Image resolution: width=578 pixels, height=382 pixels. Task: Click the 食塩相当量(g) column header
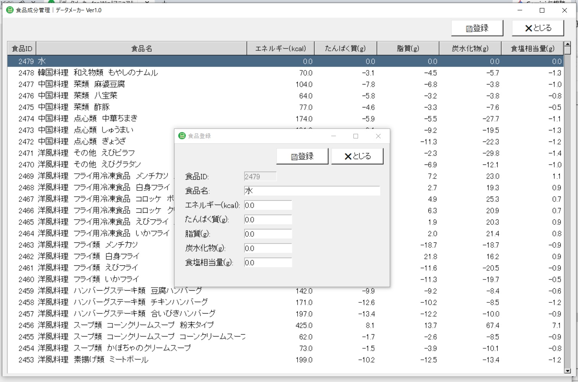coord(532,49)
